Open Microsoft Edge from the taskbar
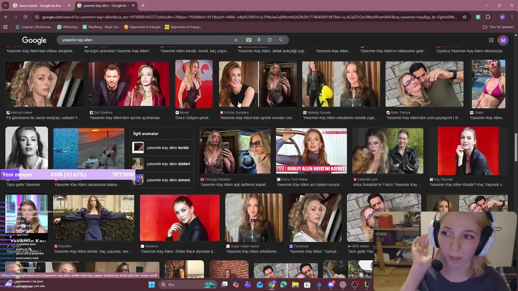 283,285
